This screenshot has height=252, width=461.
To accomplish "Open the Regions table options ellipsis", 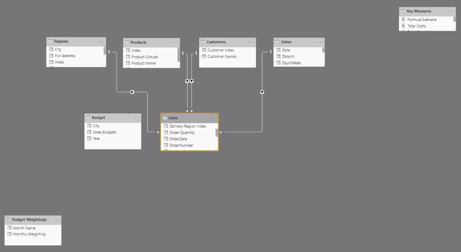I will click(101, 41).
